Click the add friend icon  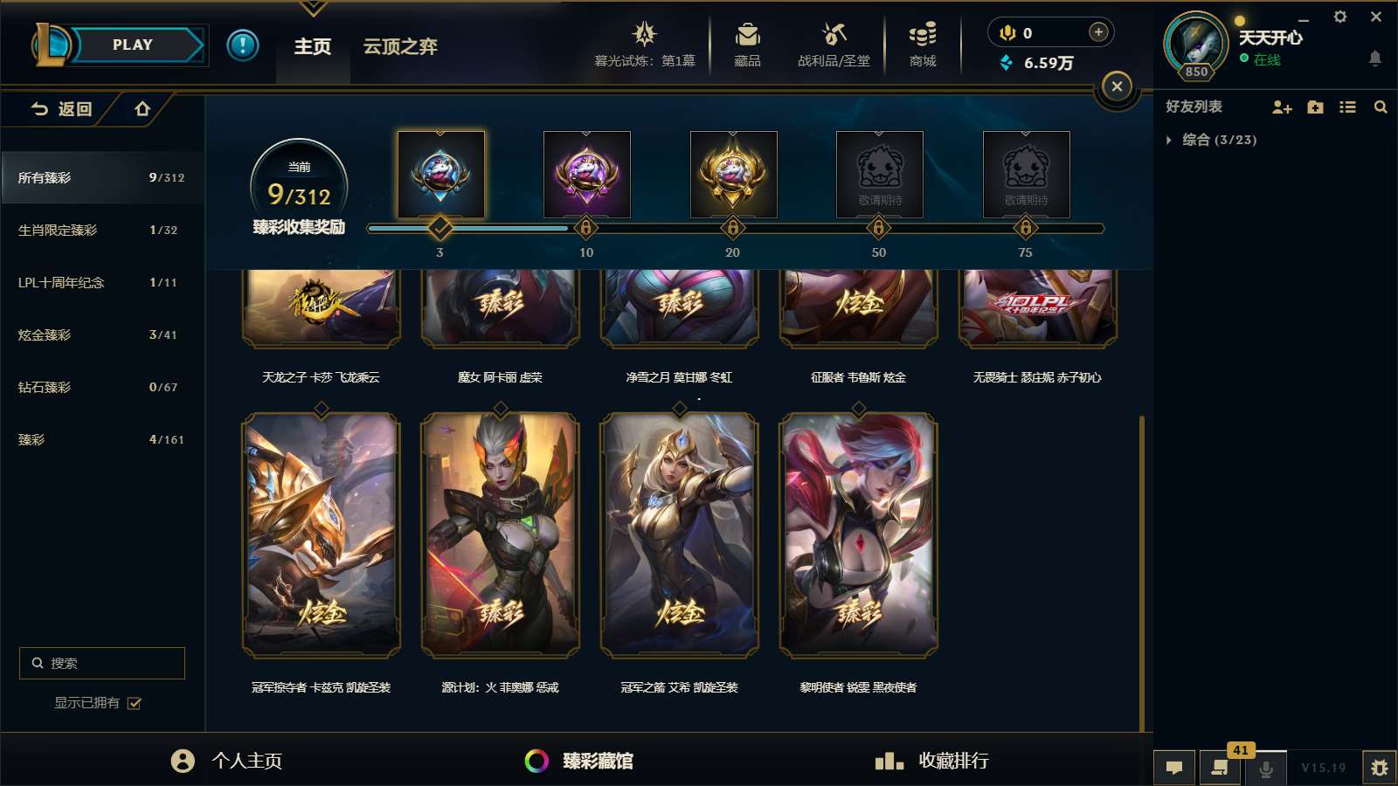coord(1282,107)
